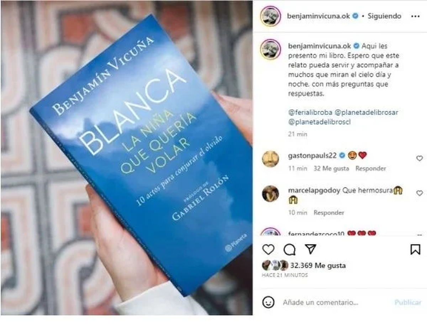Viewport: 427px width, 325px height.
Task: View gastonpauls22's profile avatar
Action: coord(270,159)
